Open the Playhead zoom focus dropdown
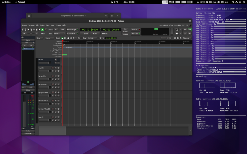This screenshot has height=154, width=247. pos(187,38)
